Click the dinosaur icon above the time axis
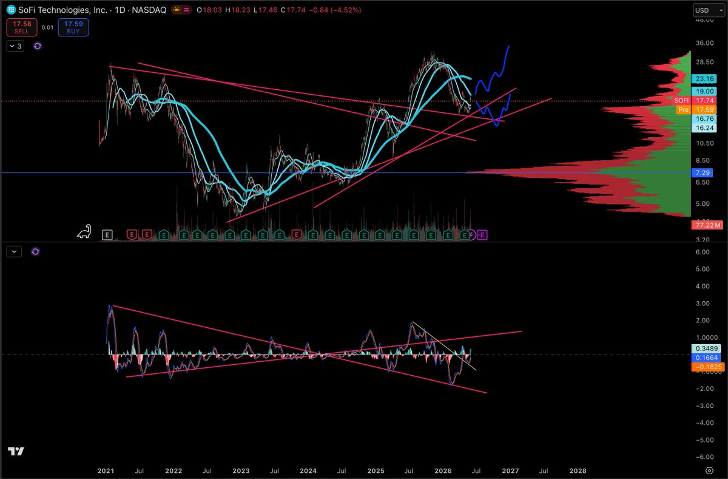Viewport: 728px width, 479px height. click(x=84, y=231)
